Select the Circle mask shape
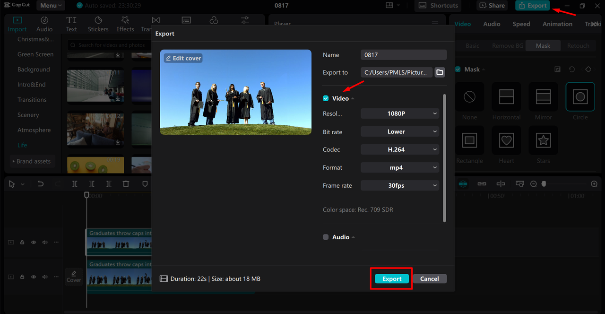The height and width of the screenshot is (314, 605). coord(580,97)
